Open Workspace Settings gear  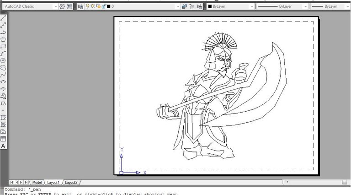62,6
